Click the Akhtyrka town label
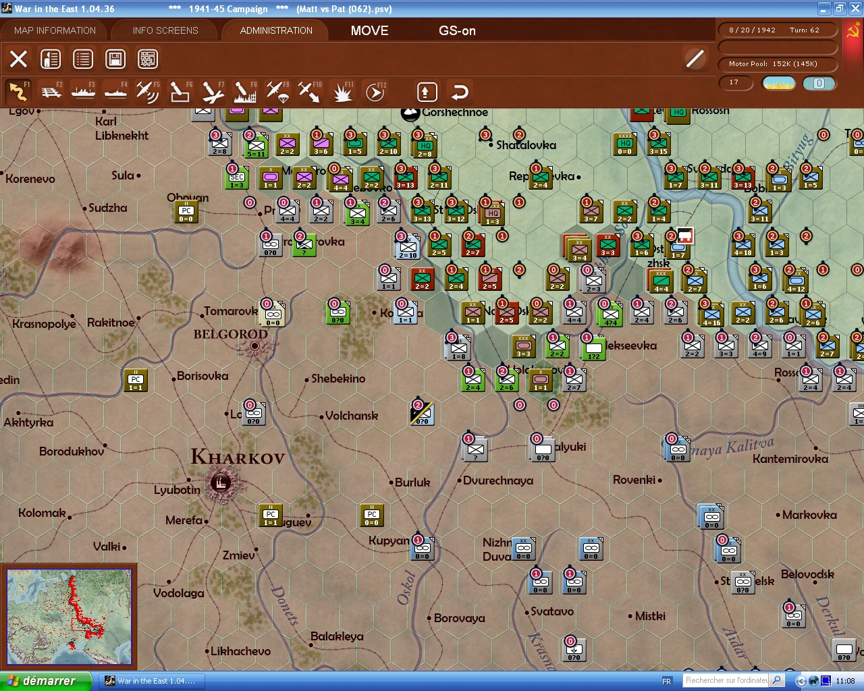 (x=28, y=422)
